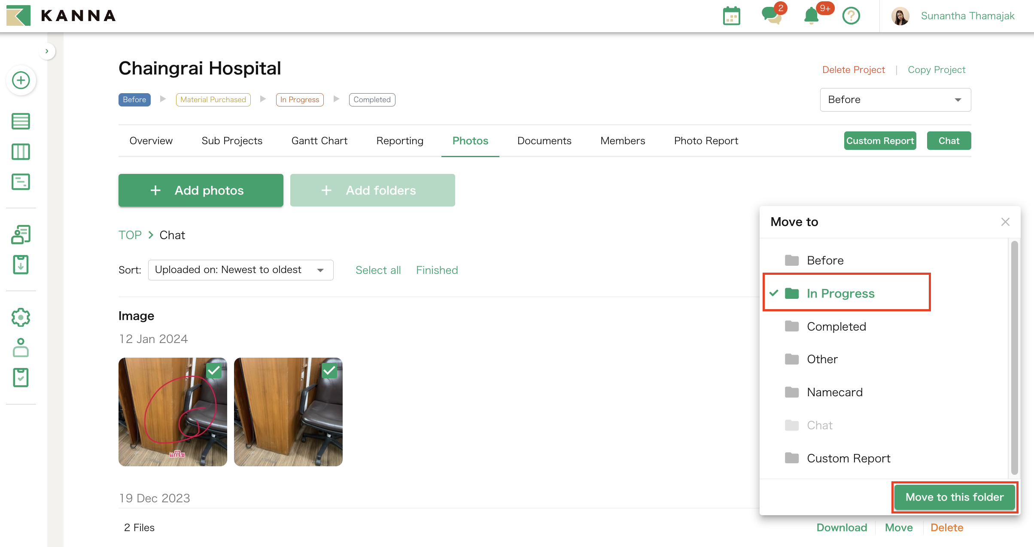Uncheck the second photo's checkbox
Viewport: 1034px width, 547px height.
pyautogui.click(x=329, y=370)
